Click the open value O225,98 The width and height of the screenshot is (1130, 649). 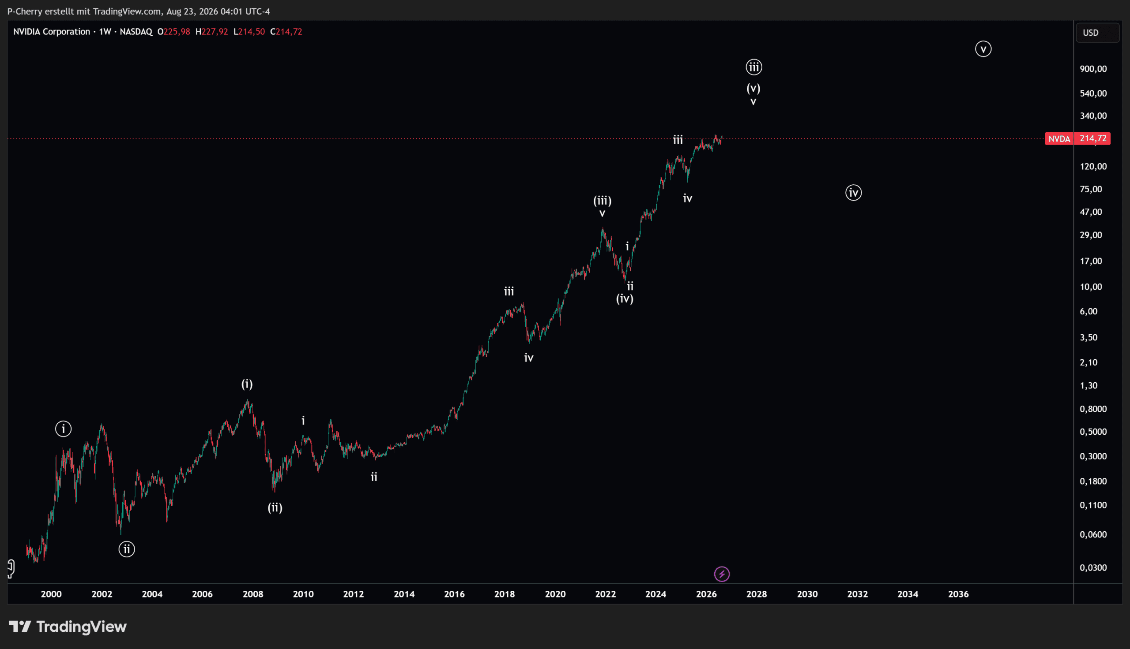pos(173,32)
